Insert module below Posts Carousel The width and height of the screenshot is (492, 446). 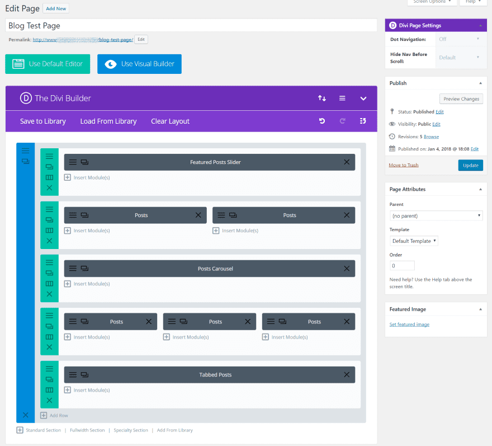(x=87, y=284)
